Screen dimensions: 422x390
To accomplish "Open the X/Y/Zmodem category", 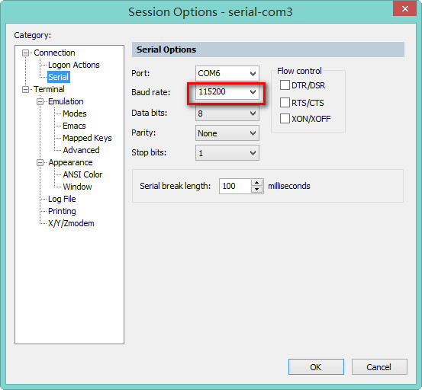I will pyautogui.click(x=71, y=223).
